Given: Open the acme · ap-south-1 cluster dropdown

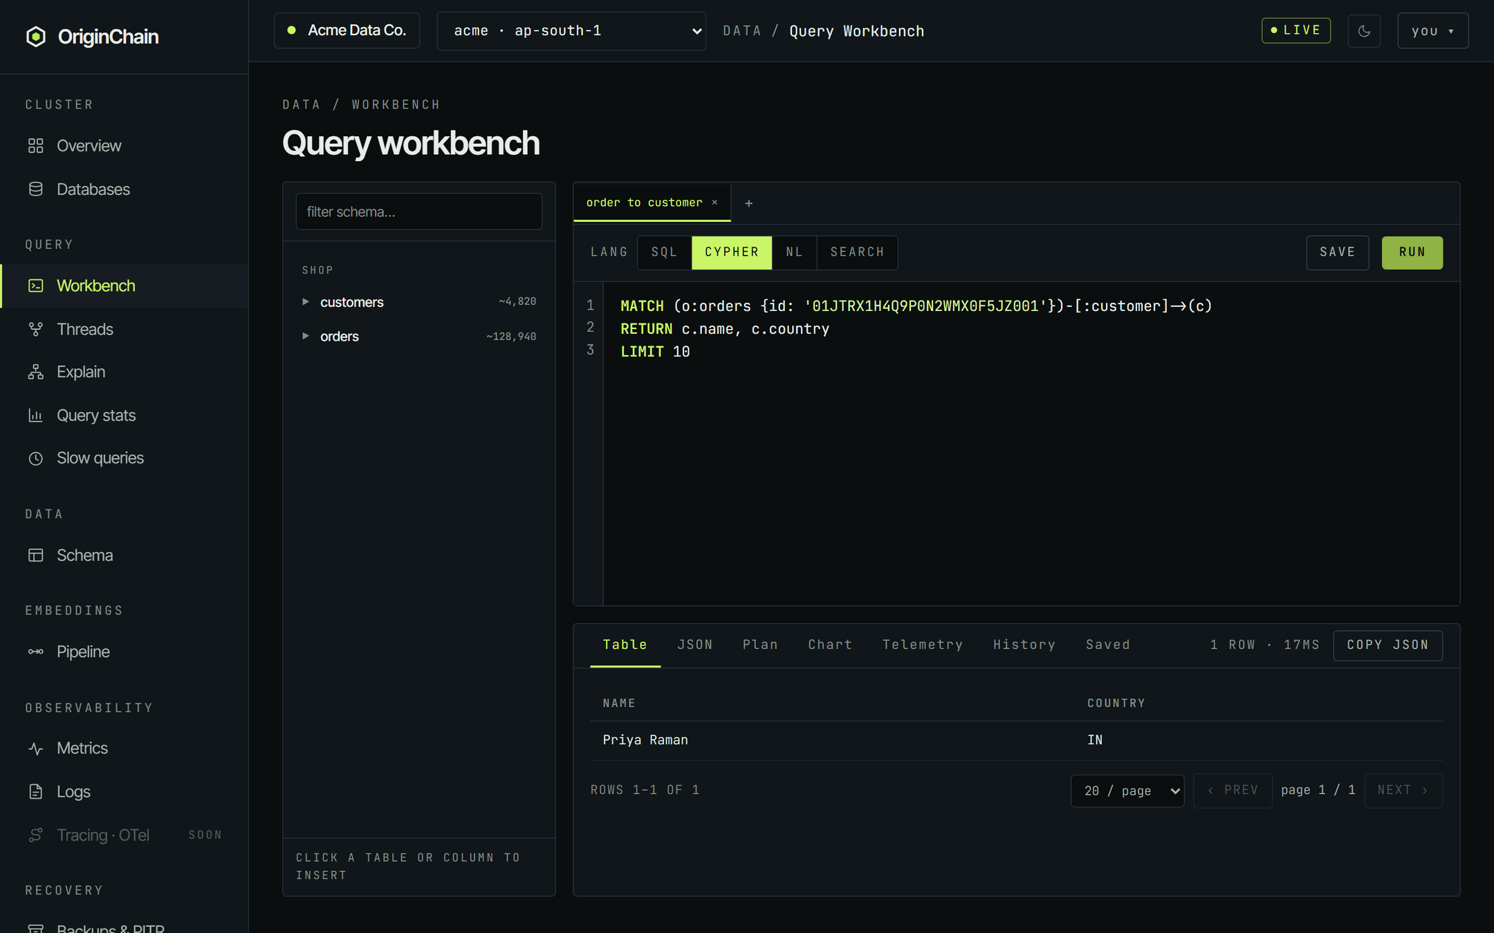Looking at the screenshot, I should tap(571, 31).
